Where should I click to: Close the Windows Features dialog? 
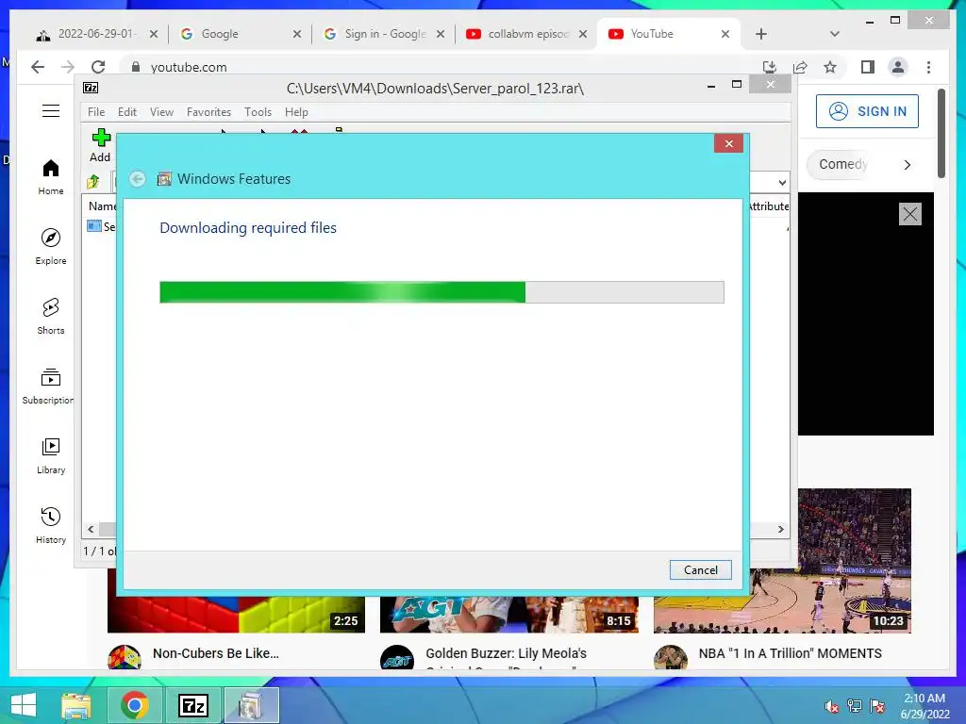729,143
